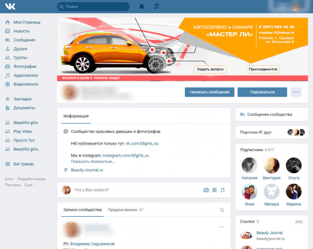This screenshot has height=249, width=313.
Task: Click the Аудиозаписи note icon
Action: pos(8,75)
